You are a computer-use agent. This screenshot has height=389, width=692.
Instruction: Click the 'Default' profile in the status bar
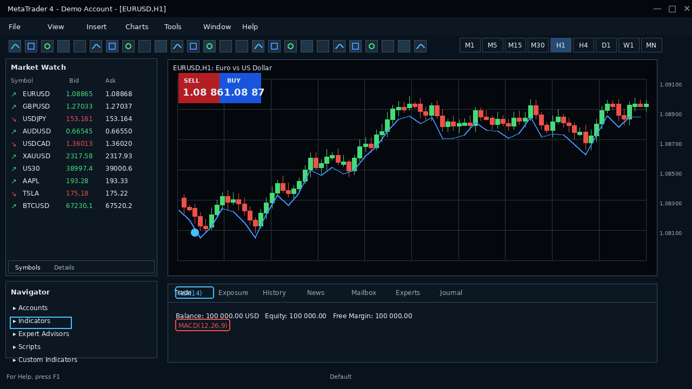point(341,377)
